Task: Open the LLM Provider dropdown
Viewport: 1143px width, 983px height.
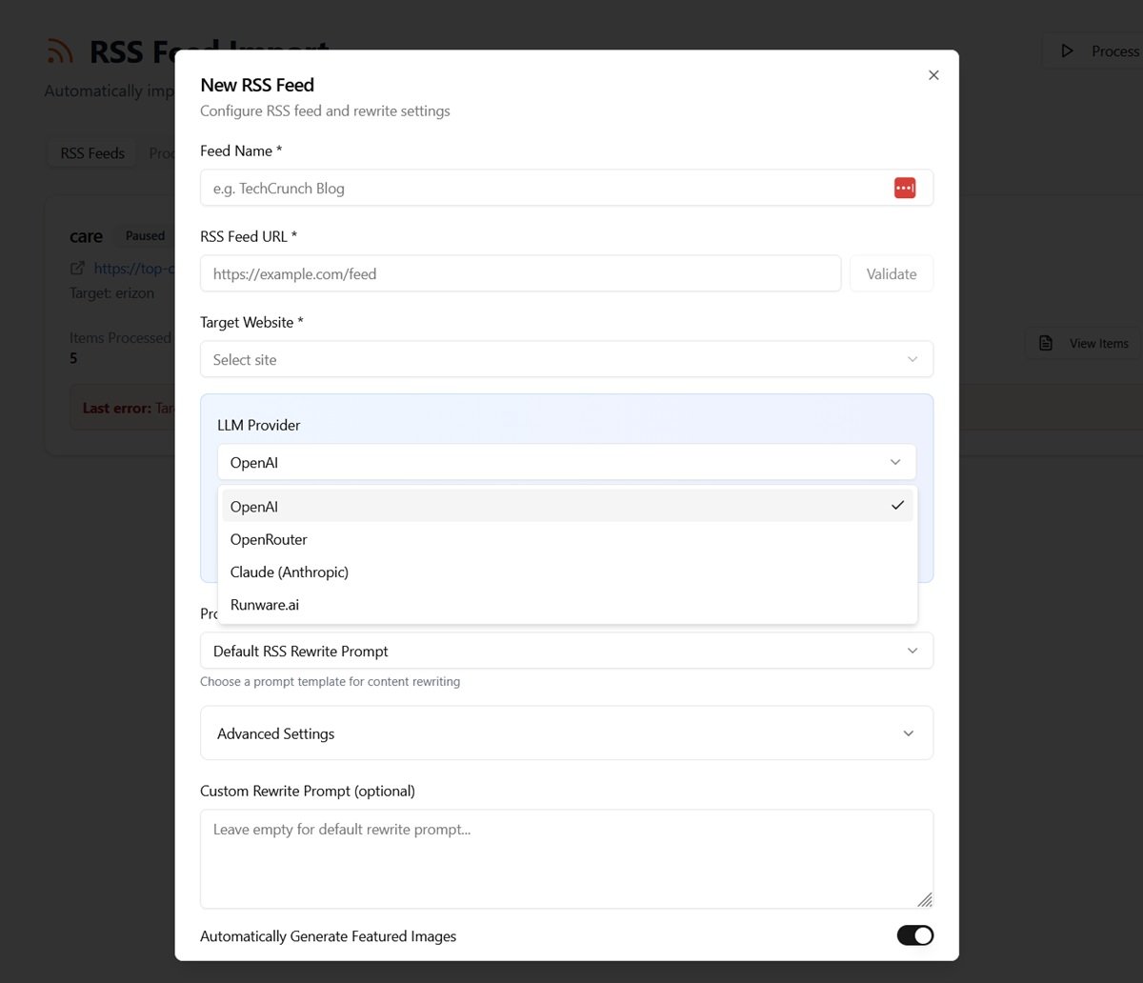Action: [567, 462]
